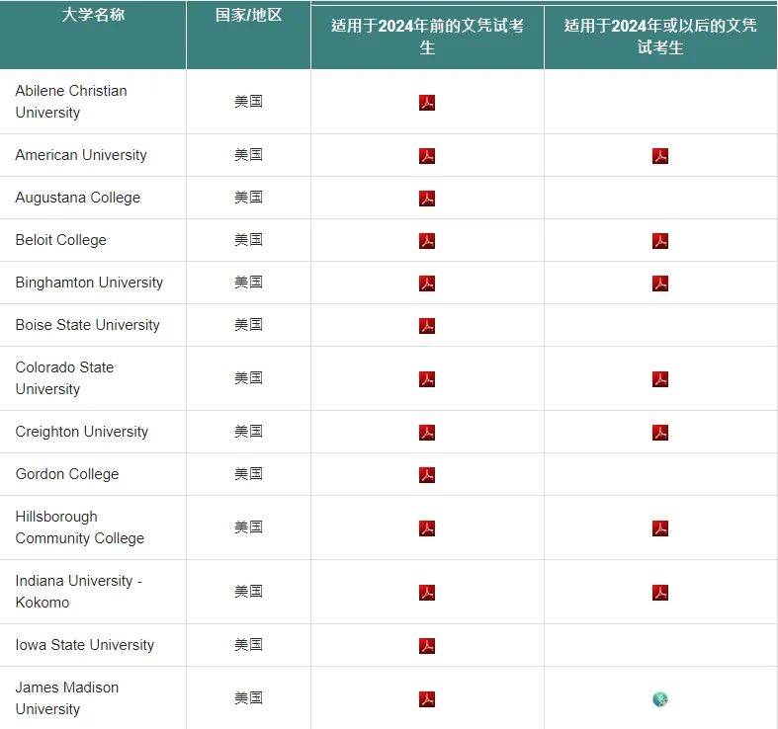Open pre-2024 PDF for Colorado State University
Screen dimensions: 778x729
click(427, 379)
